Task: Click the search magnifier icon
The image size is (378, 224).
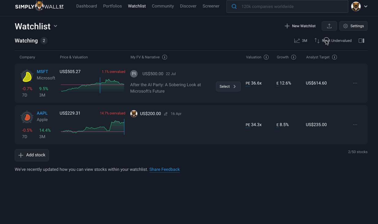Action: pos(234,6)
